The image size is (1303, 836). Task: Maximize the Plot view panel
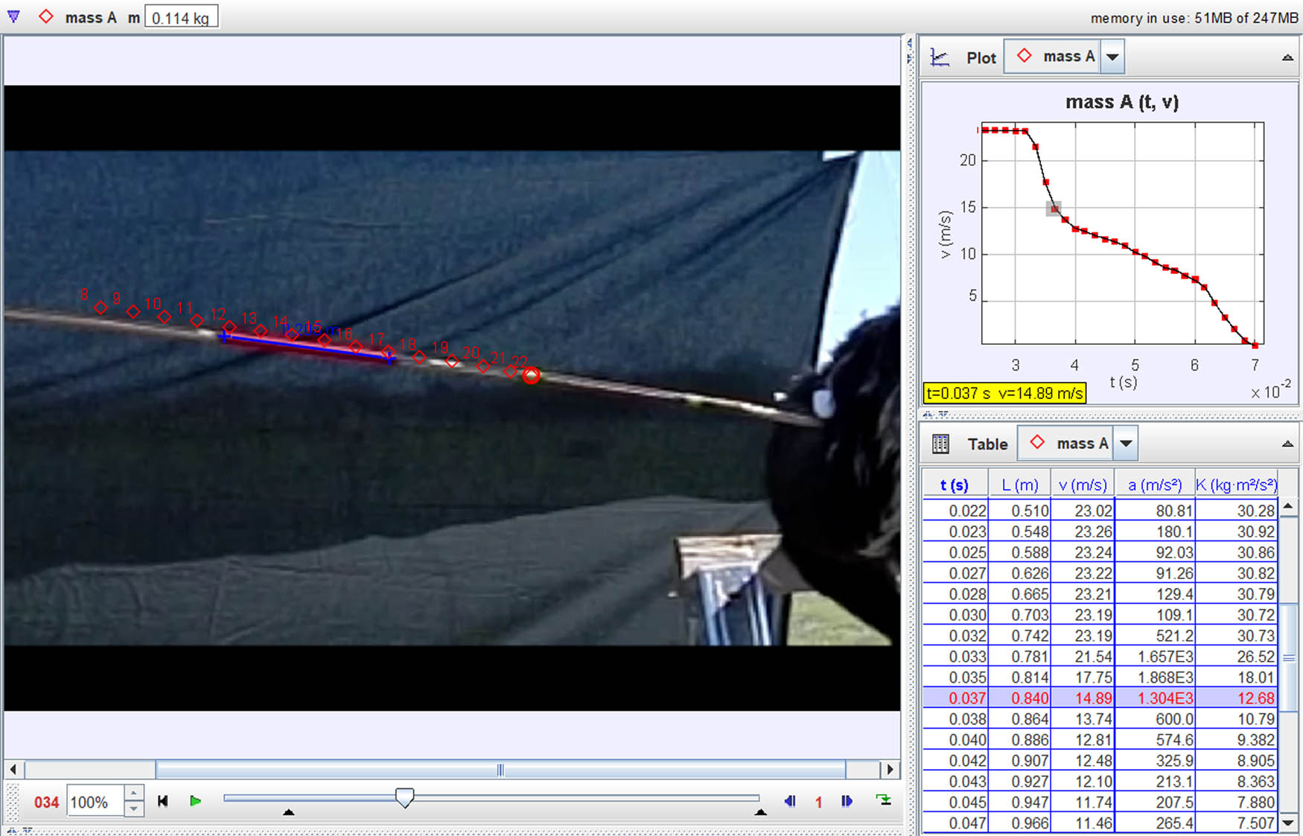(1287, 57)
